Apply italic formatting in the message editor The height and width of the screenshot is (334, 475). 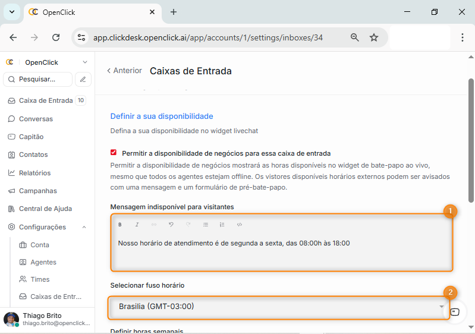(x=137, y=225)
